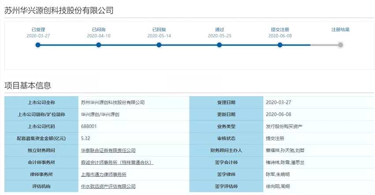Select 审核状态 value 提交注册
375x195 pixels.
(275, 138)
